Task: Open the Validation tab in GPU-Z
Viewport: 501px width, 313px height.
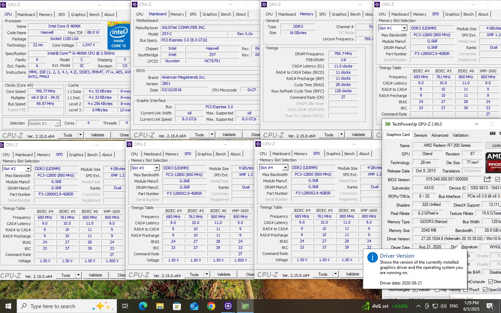Action: pos(460,135)
